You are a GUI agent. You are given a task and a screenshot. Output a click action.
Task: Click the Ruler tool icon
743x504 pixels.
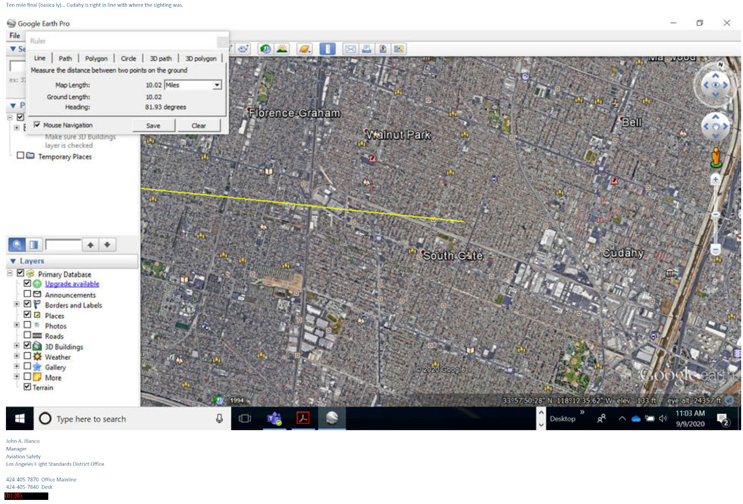click(327, 49)
